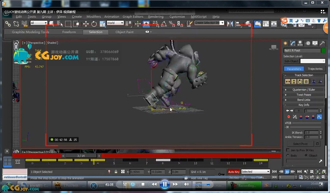Open the Graph Editors menu
This screenshot has width=330, height=193.
click(x=133, y=17)
